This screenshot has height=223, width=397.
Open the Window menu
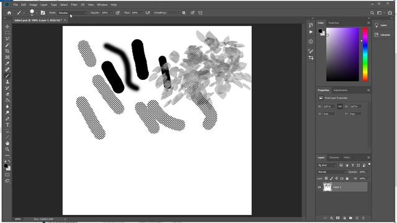point(102,4)
